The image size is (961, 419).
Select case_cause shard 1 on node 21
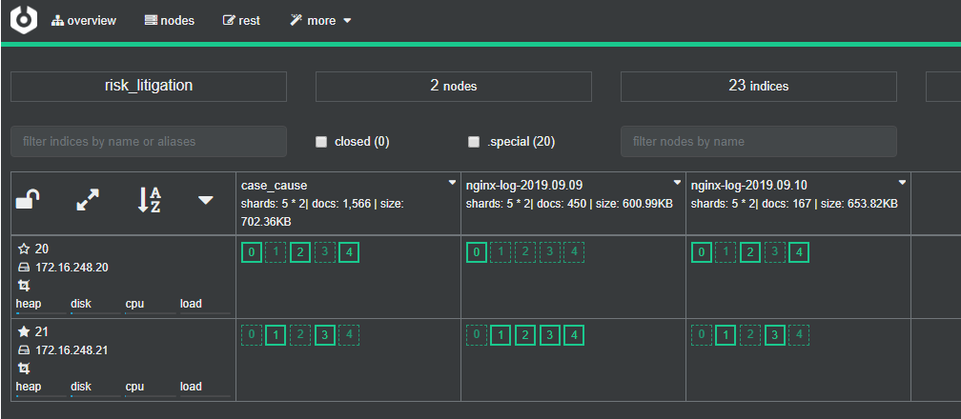coord(276,335)
